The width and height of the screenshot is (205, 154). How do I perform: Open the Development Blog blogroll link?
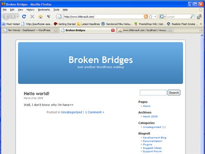pos(155,138)
